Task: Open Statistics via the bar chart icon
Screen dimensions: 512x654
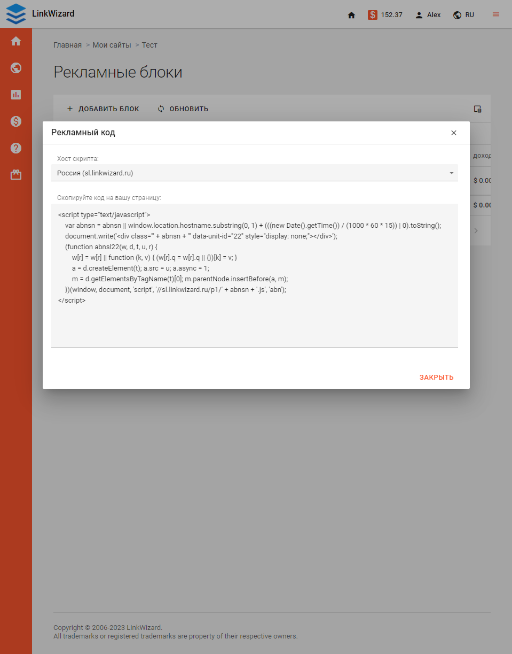Action: pos(16,95)
